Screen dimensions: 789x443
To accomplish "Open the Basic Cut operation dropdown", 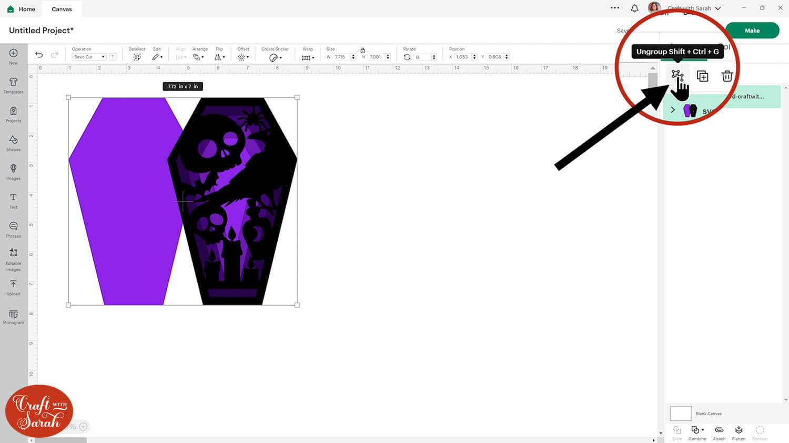I will pyautogui.click(x=89, y=57).
